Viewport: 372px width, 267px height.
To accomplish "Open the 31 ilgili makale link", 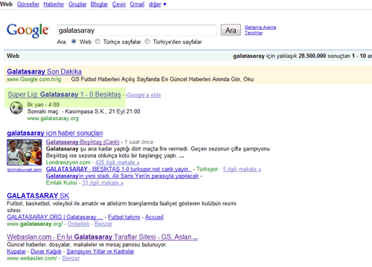I will (x=103, y=182).
